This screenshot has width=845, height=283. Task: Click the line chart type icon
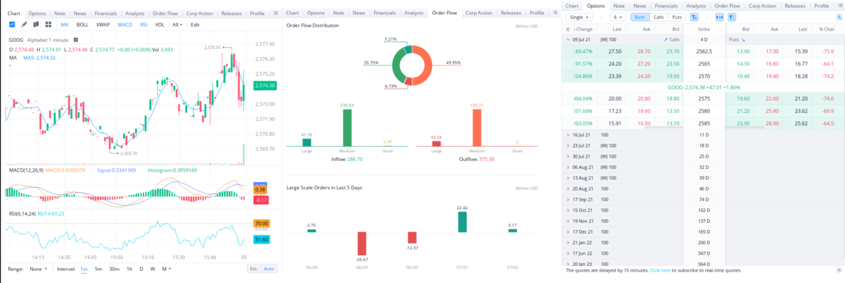point(12,25)
